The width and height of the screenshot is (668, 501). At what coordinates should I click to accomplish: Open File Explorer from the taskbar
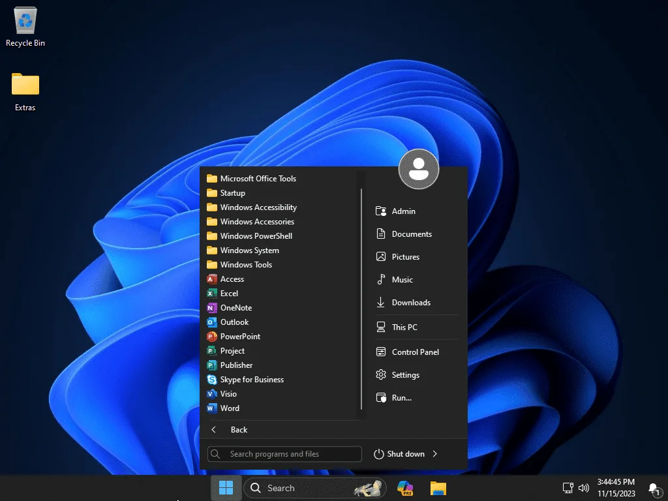click(x=438, y=488)
